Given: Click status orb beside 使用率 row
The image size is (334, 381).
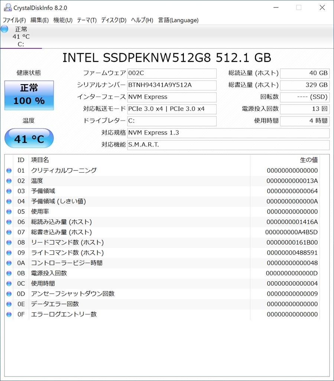Looking at the screenshot, I should point(9,212).
